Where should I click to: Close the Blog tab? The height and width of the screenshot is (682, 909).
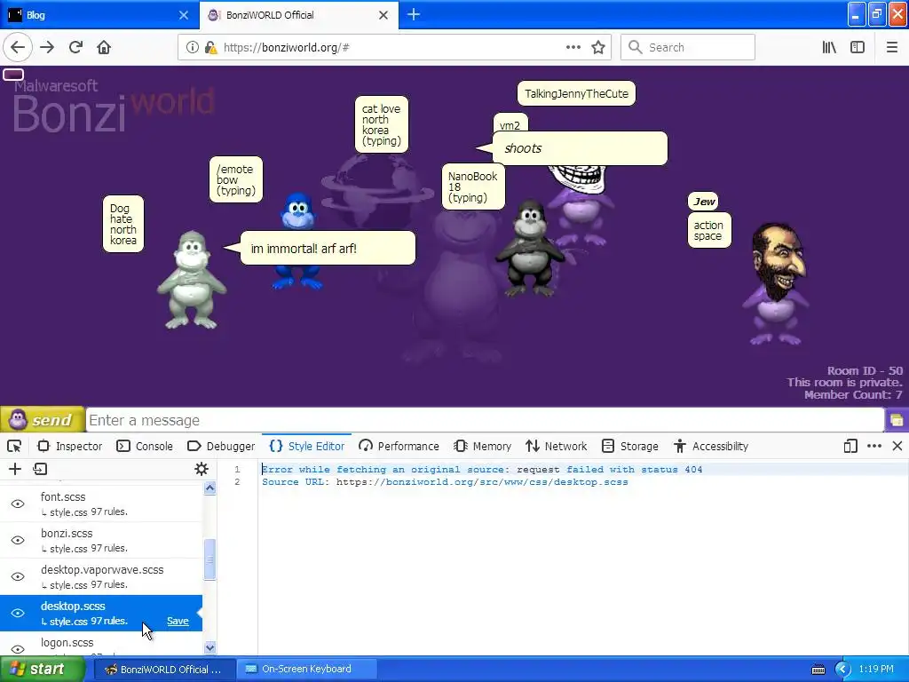[183, 15]
